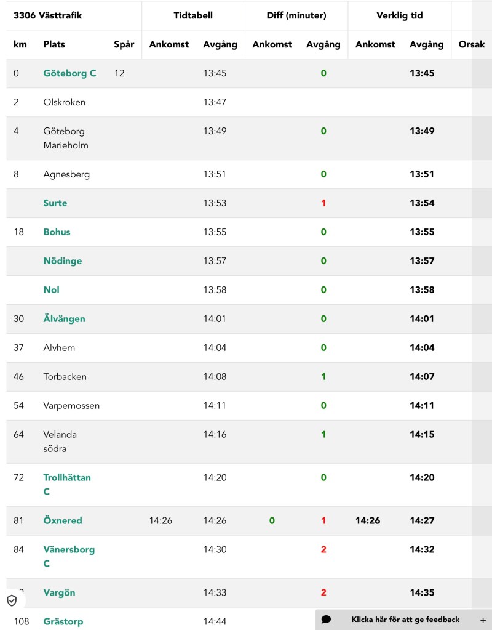Click the privacy shield icon
The image size is (492, 630).
point(12,600)
